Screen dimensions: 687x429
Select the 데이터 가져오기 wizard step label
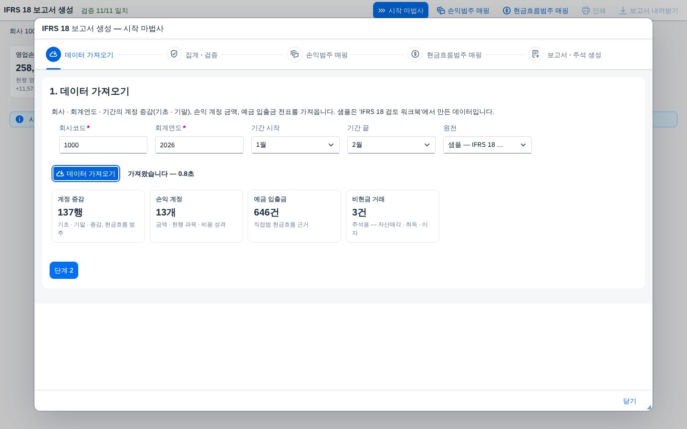coord(89,55)
